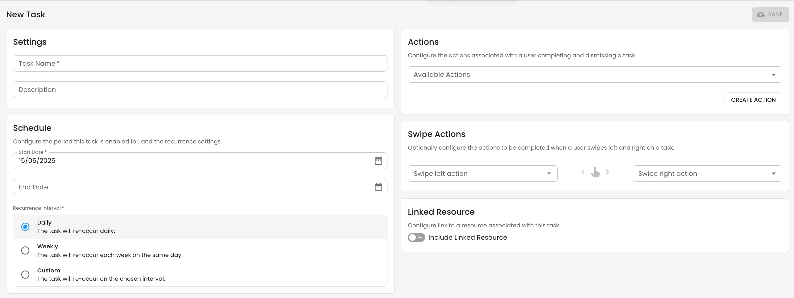
Task: Enable the Include Linked Resource toggle
Action: tap(416, 238)
